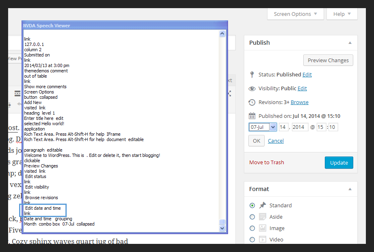Open the month combo box showing 07-Jul
374x252 pixels.
pos(263,127)
